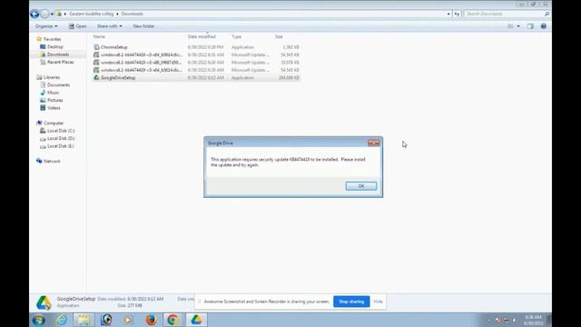Open the Music library
This screenshot has height=327, width=581.
coord(53,93)
